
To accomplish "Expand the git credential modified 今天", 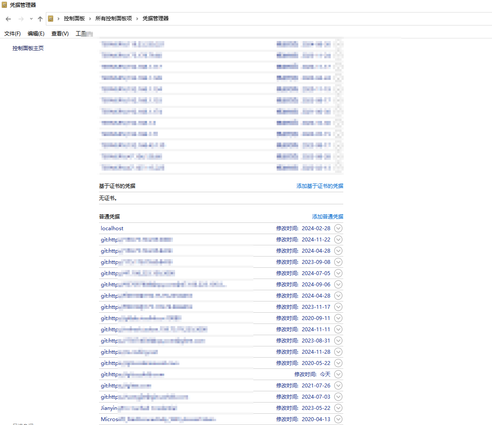I will (339, 374).
